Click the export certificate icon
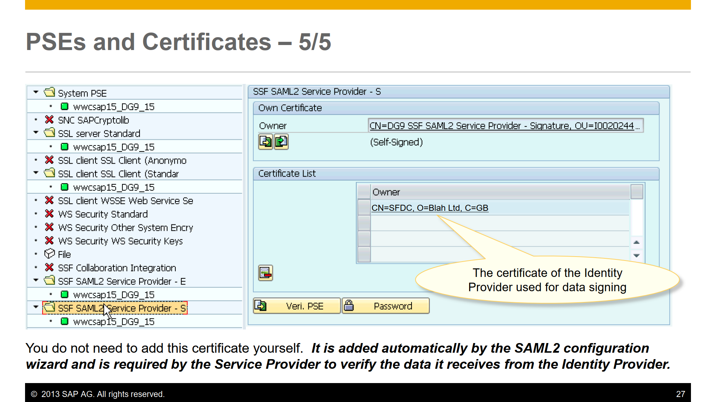 point(266,142)
